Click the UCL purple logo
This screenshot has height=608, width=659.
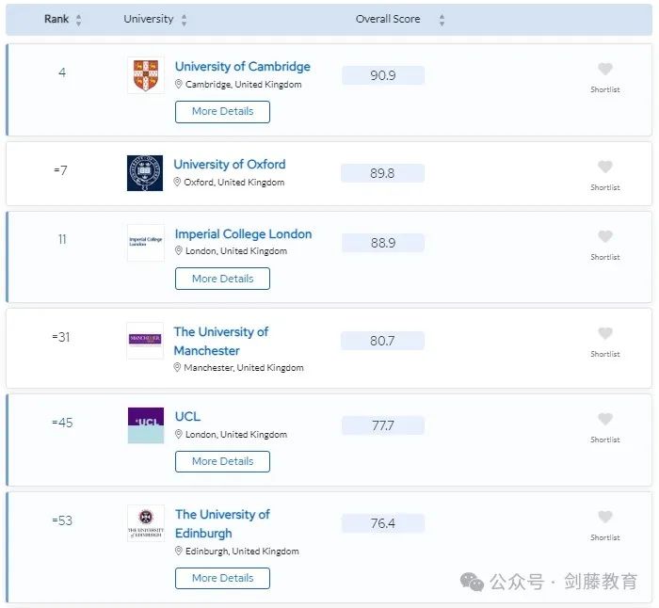(x=145, y=425)
